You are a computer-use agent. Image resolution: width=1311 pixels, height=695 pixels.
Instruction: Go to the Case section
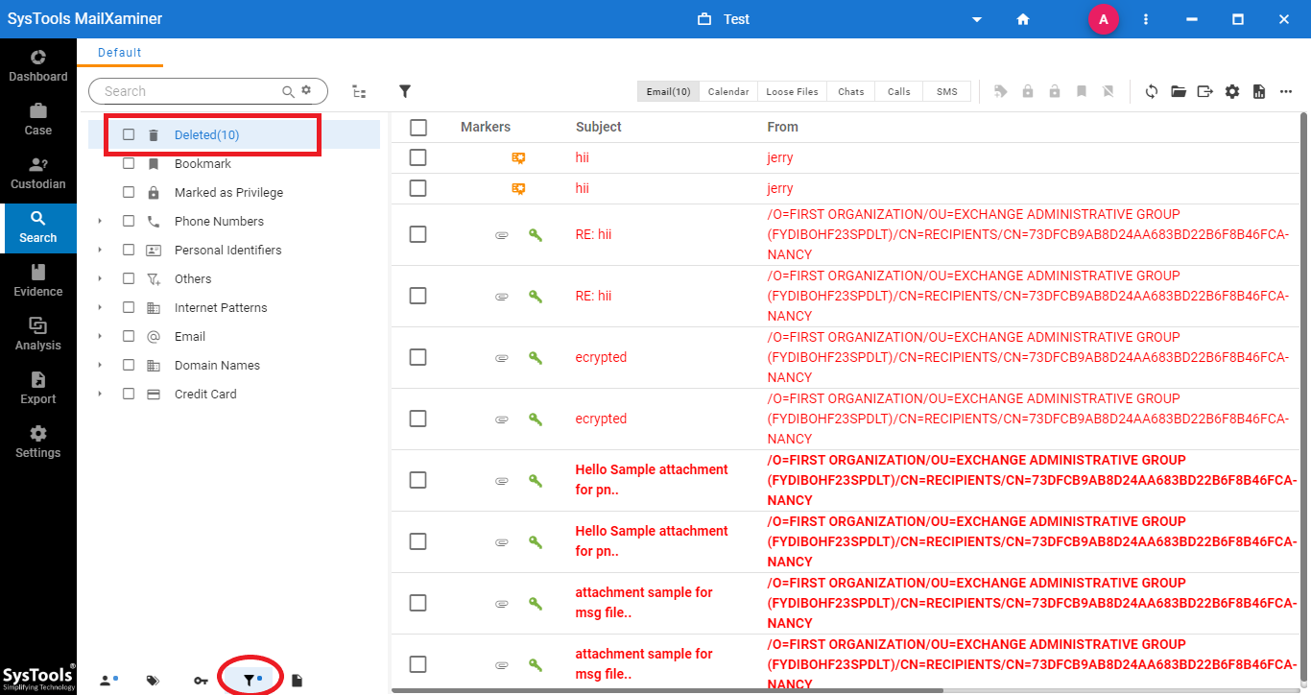38,119
